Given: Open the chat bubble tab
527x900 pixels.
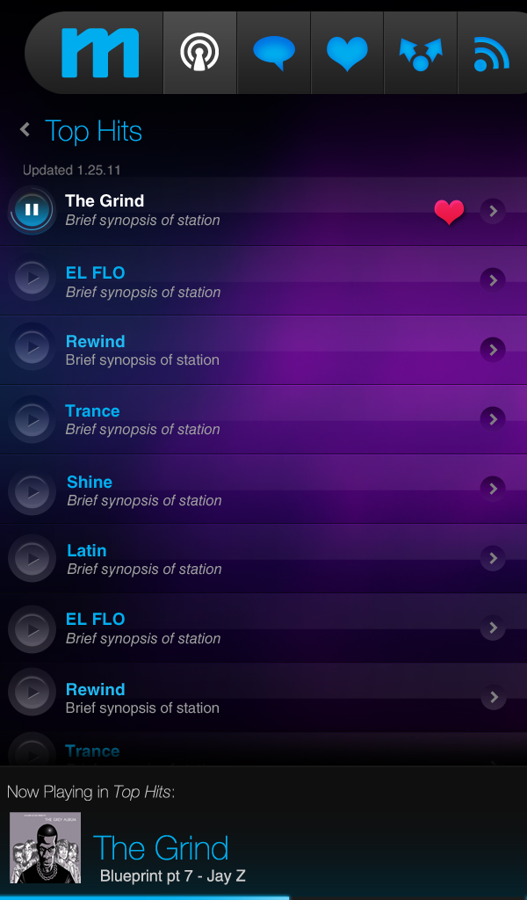Looking at the screenshot, I should tap(274, 53).
